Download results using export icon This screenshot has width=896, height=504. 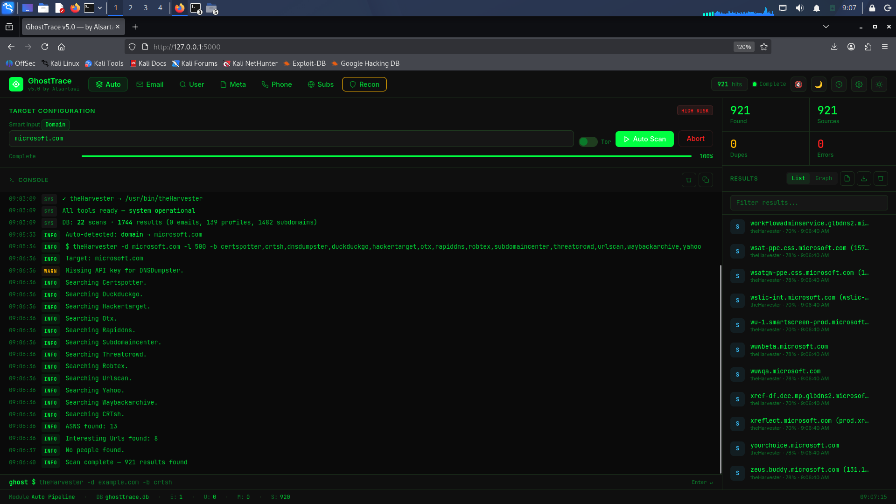(864, 178)
